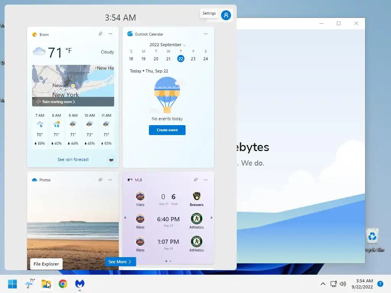Open notification center badge showing 7

[380, 284]
